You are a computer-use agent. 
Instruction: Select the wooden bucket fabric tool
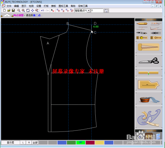tap(149, 99)
